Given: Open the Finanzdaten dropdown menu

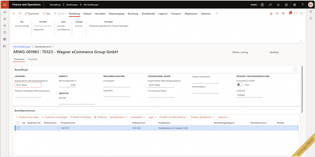Looking at the screenshot, I should tap(138, 117).
